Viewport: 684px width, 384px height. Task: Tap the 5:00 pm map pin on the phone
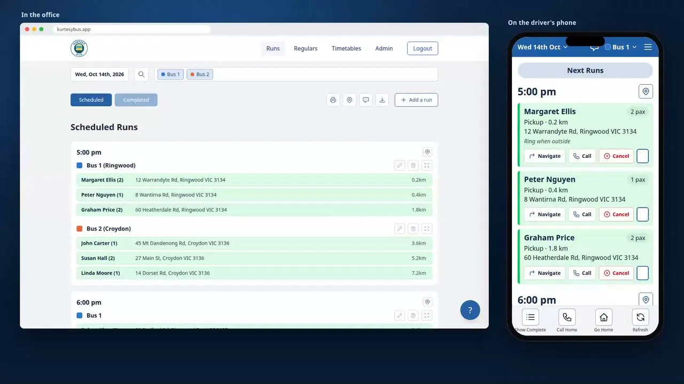tap(646, 92)
